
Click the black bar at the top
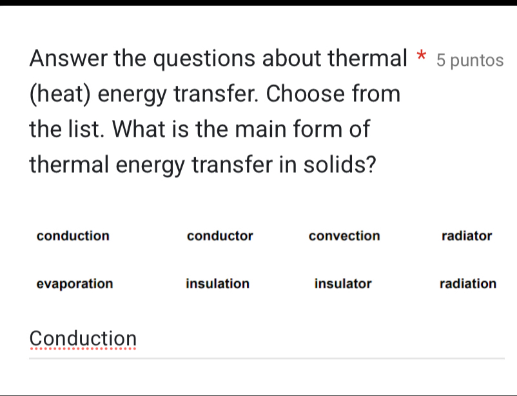tap(258, 3)
